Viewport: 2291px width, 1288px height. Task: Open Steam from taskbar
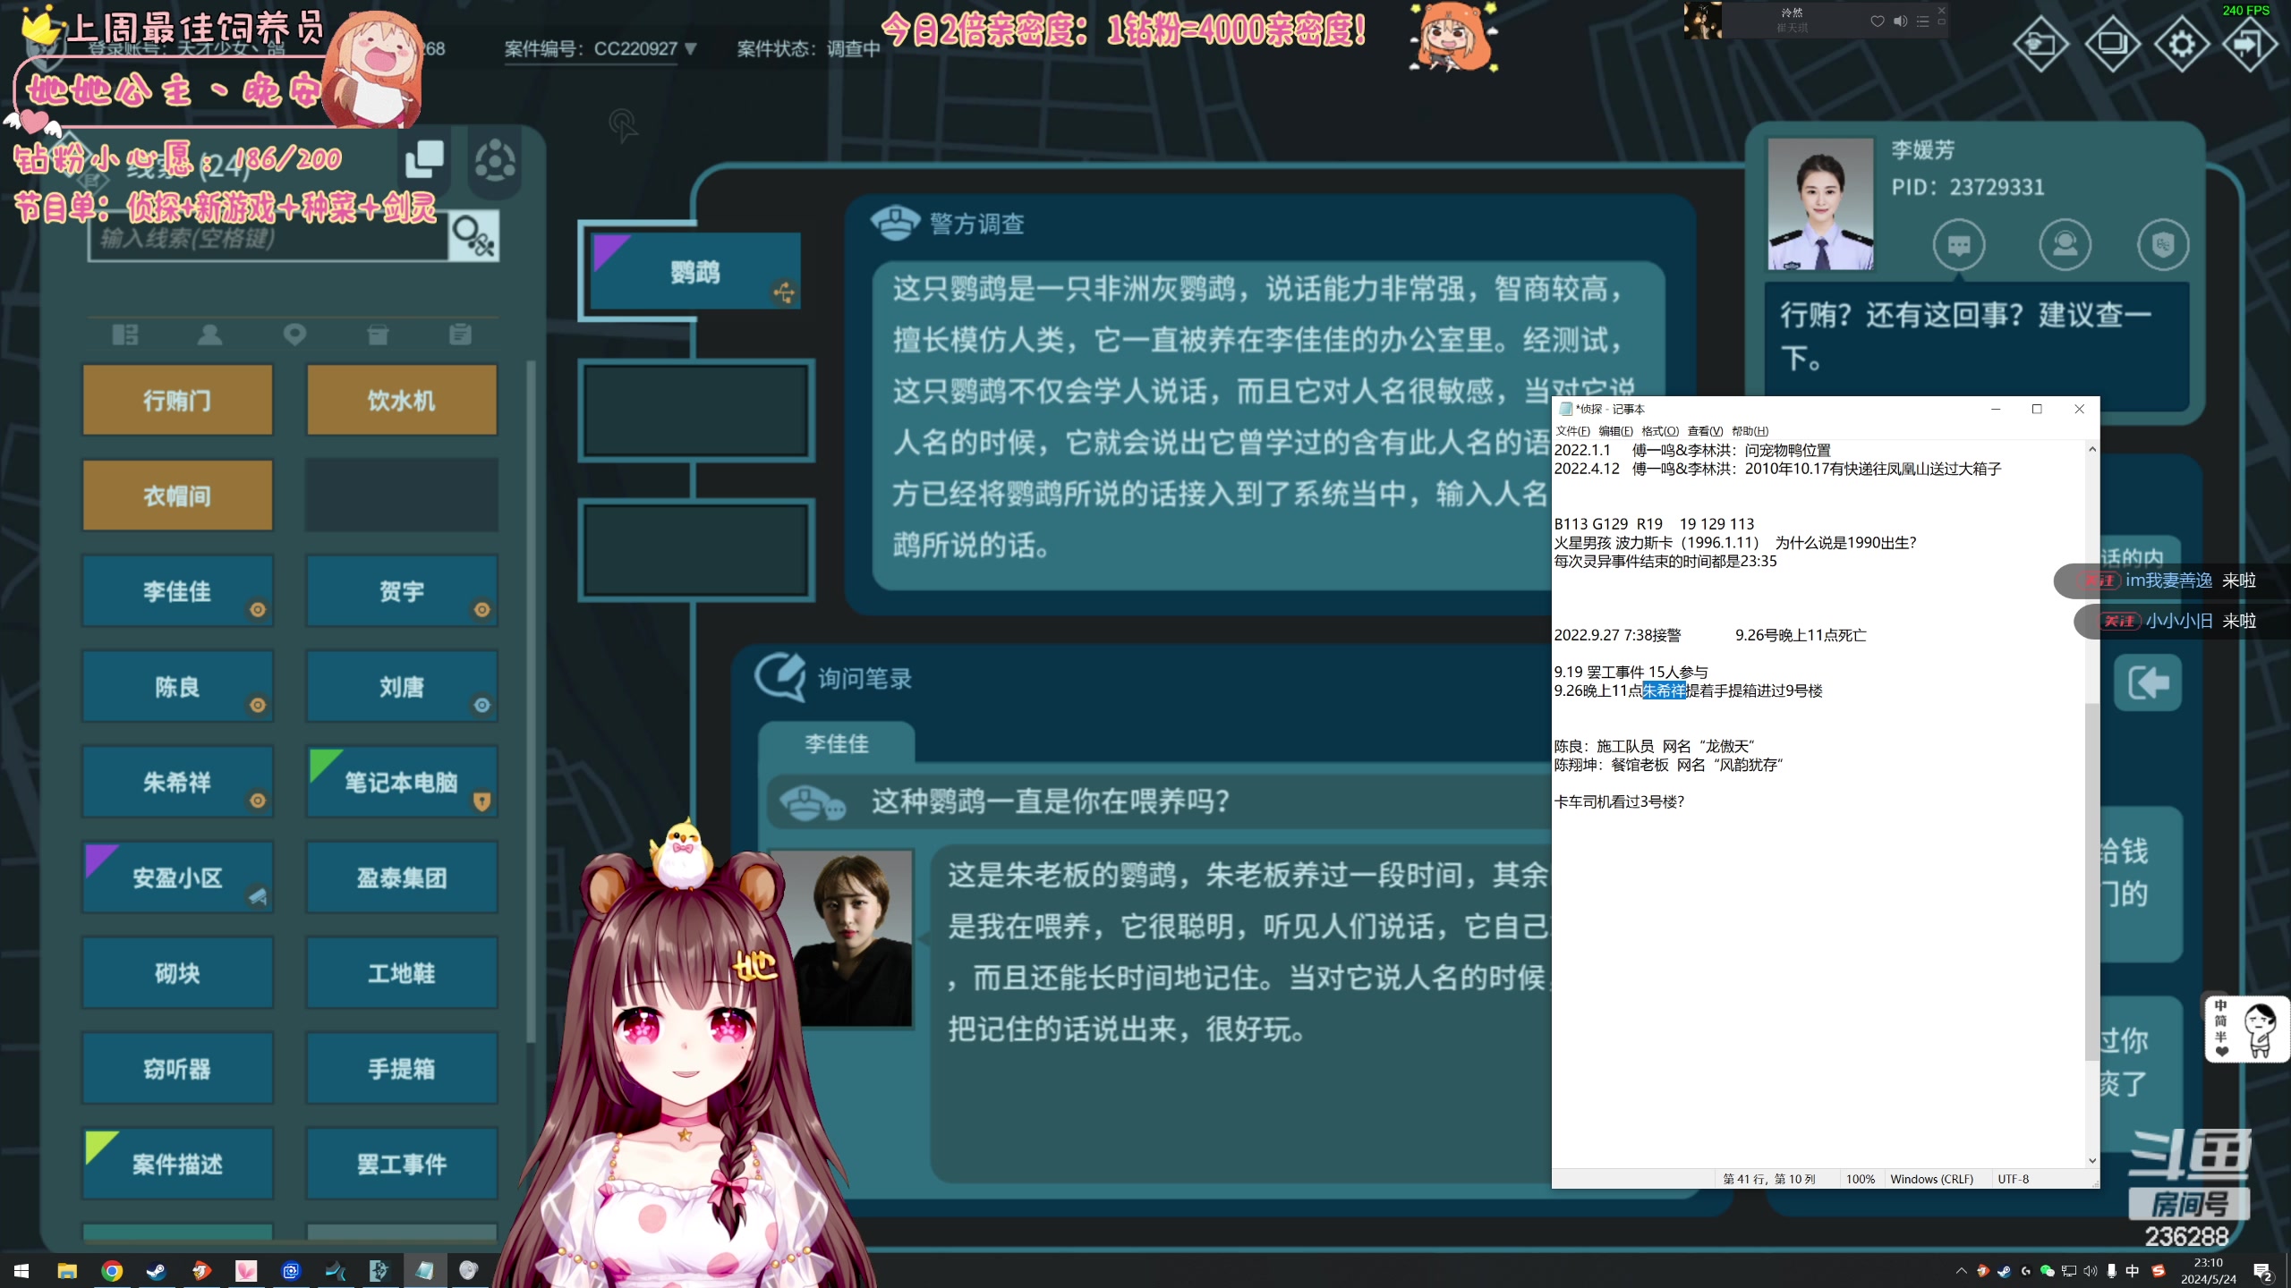(156, 1270)
